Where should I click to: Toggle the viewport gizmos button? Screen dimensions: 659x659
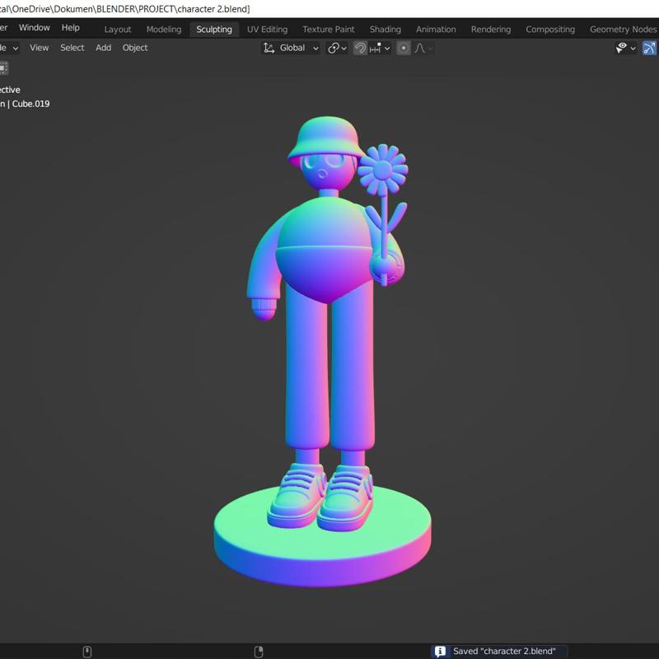651,48
